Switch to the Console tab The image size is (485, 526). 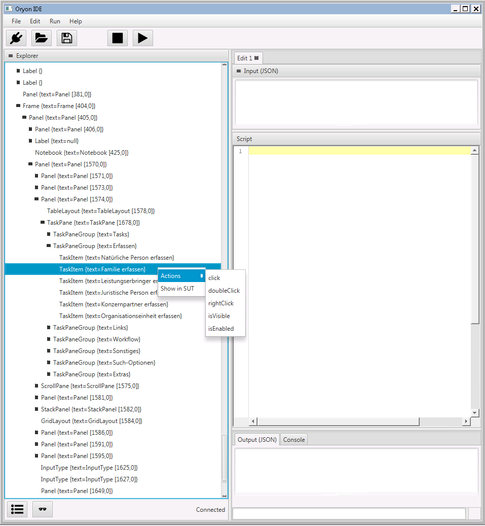point(294,440)
